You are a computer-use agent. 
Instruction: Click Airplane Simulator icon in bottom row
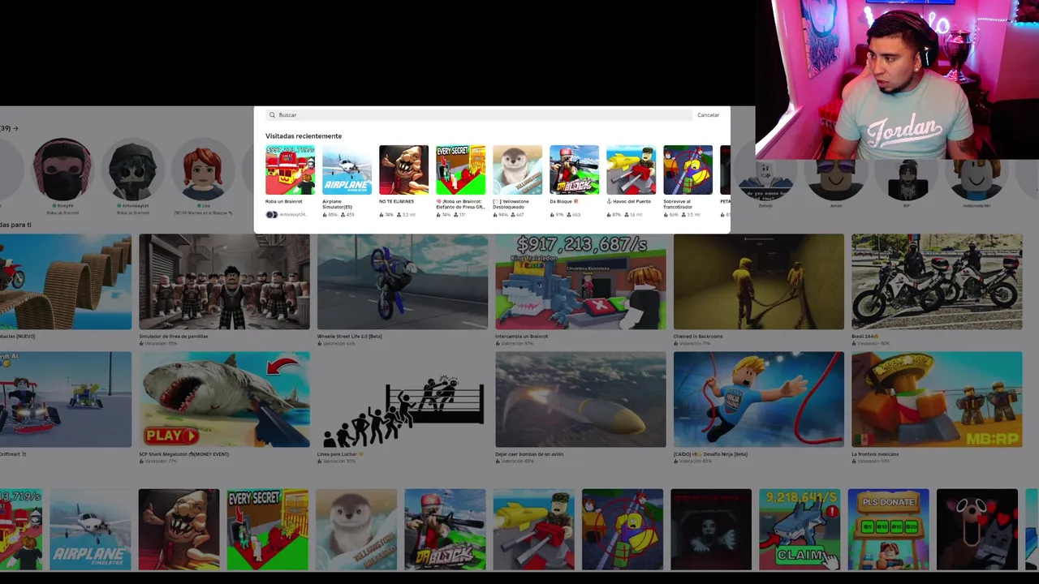coord(90,529)
